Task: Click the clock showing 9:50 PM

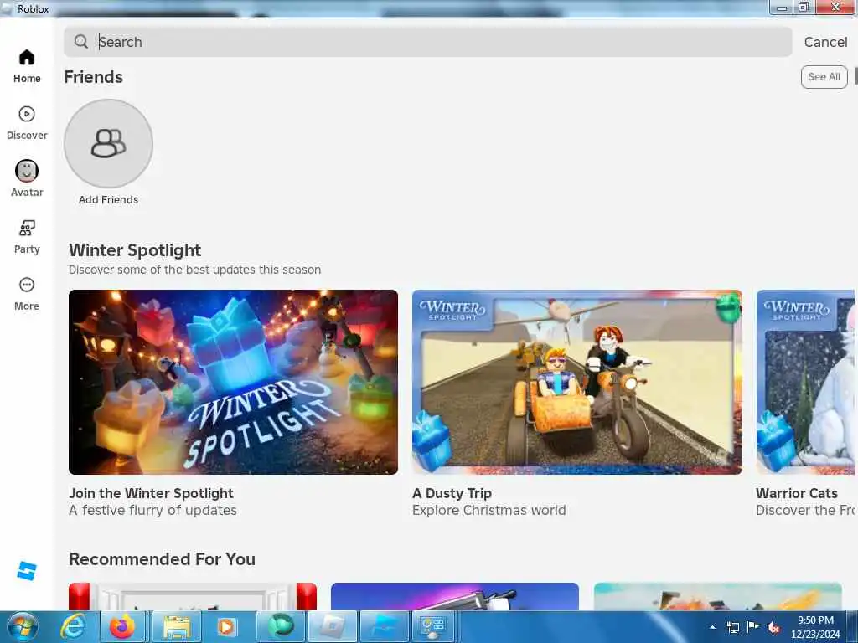Action: tap(815, 627)
